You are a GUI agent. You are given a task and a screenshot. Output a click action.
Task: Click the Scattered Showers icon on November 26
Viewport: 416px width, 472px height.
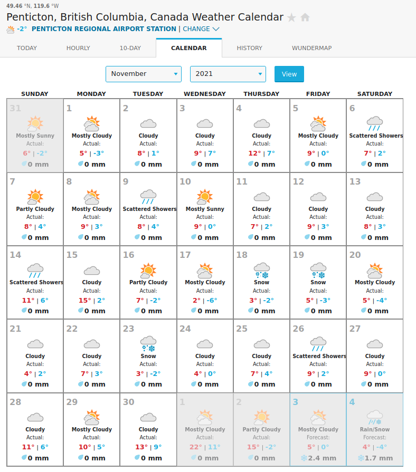point(318,344)
